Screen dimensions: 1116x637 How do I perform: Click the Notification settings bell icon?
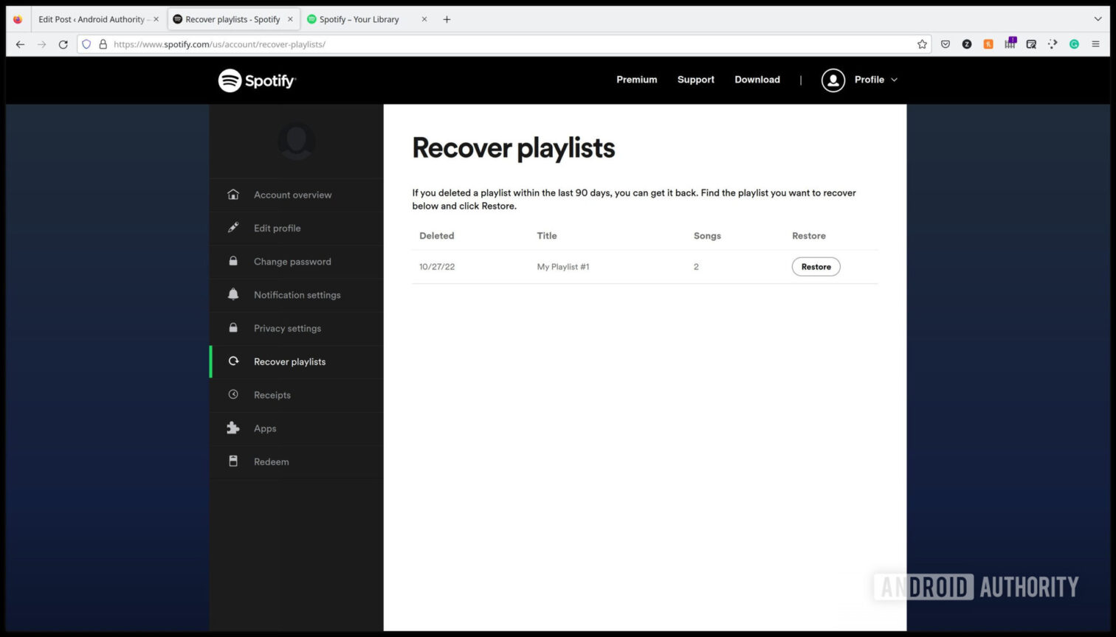233,295
